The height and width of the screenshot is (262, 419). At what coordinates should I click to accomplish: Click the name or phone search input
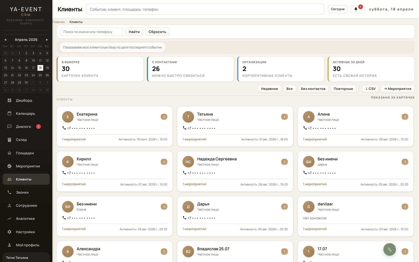pos(92,32)
